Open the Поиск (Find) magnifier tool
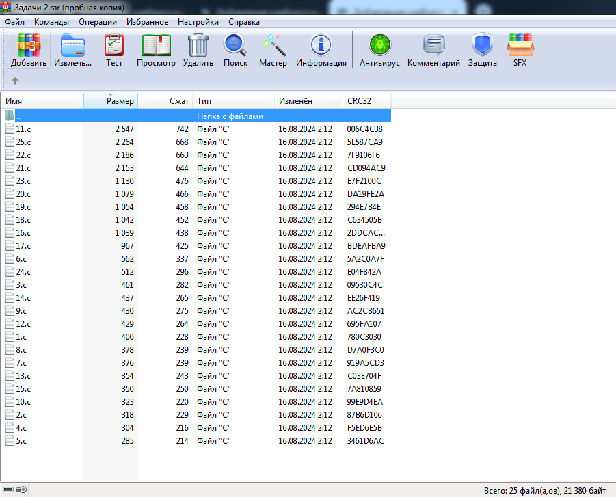The width and height of the screenshot is (616, 497). point(235,46)
